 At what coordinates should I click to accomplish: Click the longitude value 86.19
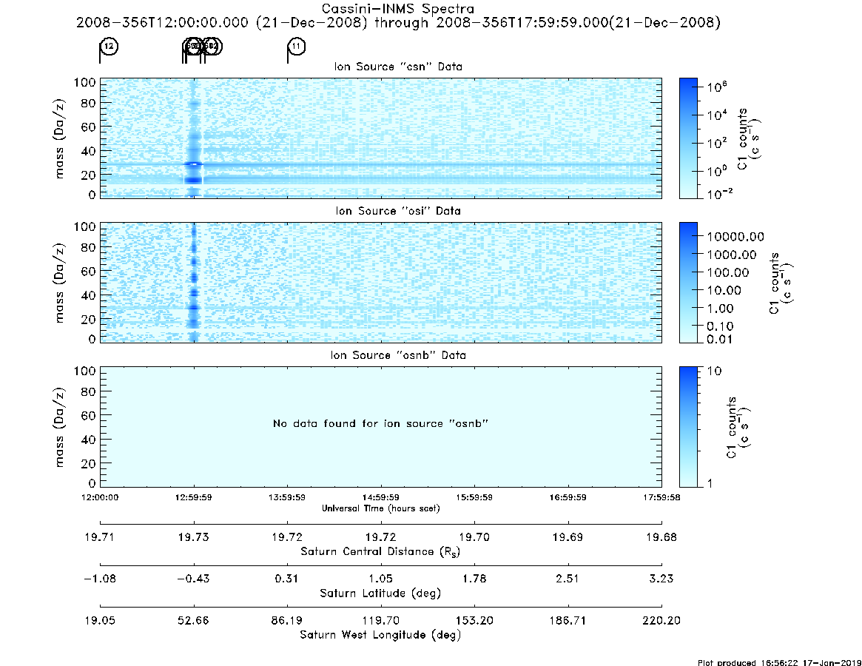click(287, 621)
